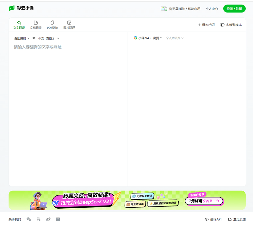
Task: Click the Weibo icon in footer
Action: pos(48,219)
